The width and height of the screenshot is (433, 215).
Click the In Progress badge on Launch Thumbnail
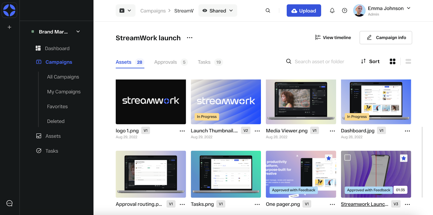pyautogui.click(x=207, y=117)
